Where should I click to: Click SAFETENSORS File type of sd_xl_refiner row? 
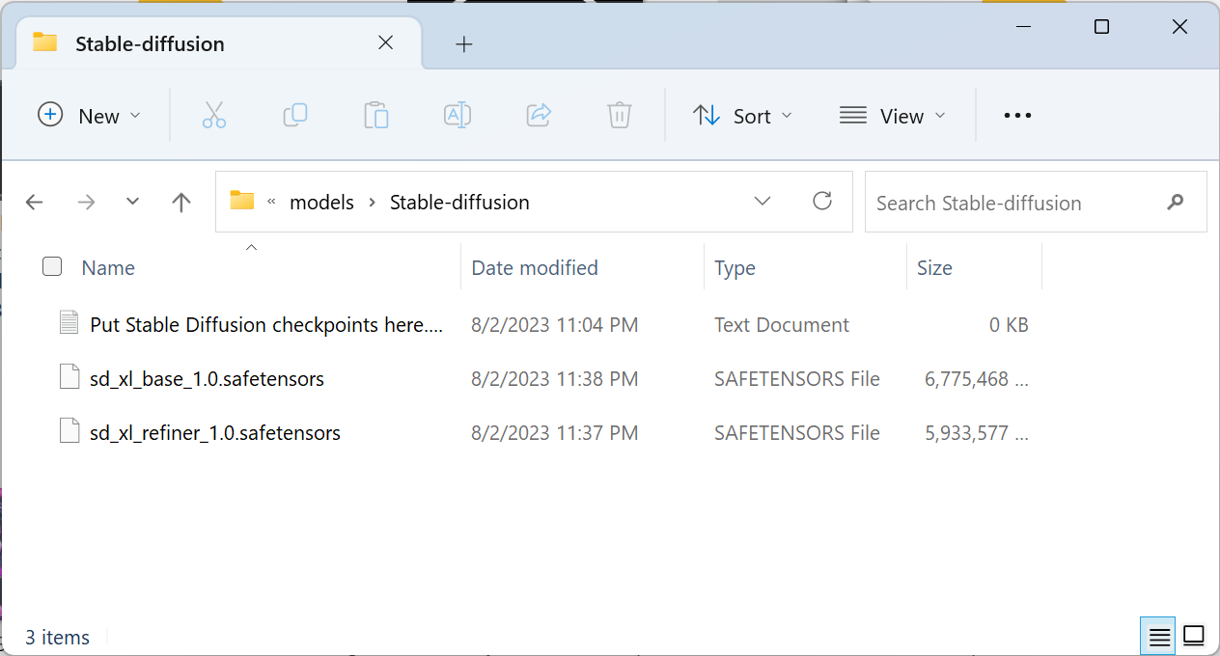pos(797,433)
